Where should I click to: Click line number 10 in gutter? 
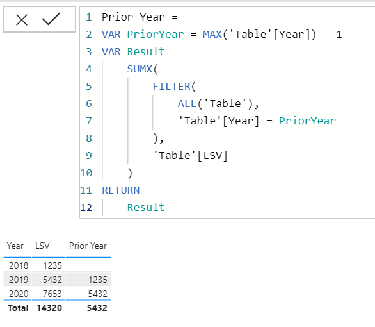tap(86, 173)
